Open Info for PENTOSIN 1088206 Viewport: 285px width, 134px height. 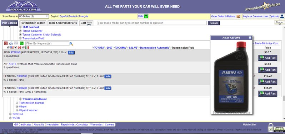108,88
